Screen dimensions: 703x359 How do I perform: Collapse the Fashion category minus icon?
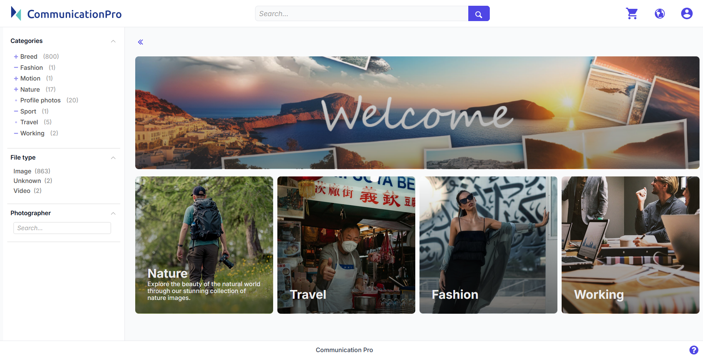[16, 68]
